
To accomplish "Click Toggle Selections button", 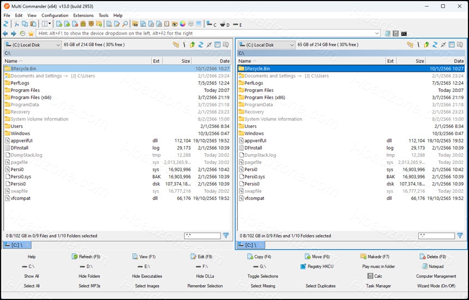I will click(263, 276).
